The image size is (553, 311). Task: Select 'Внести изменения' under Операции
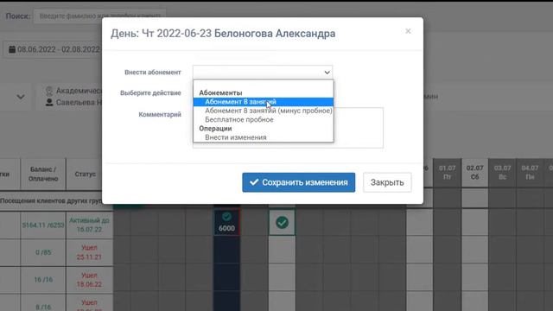[263, 137]
